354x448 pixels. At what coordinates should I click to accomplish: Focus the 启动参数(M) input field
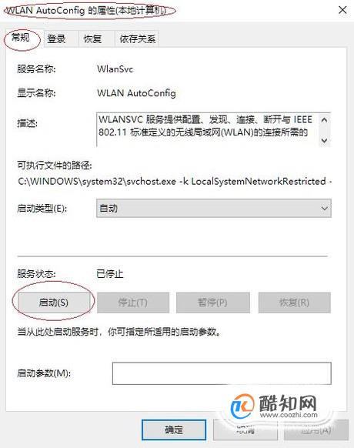tap(222, 373)
